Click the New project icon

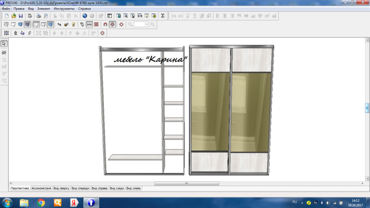coord(7,16)
